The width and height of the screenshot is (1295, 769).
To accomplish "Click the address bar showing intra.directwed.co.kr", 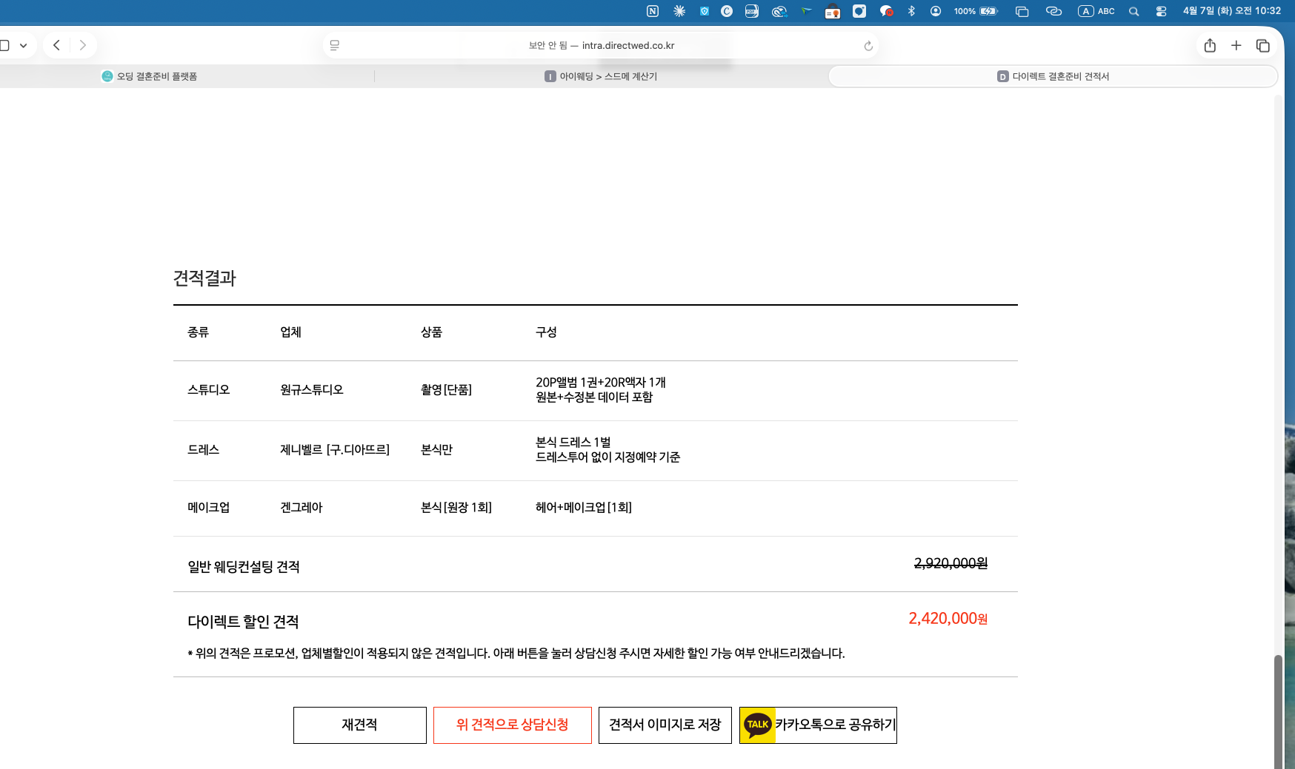I will point(628,45).
